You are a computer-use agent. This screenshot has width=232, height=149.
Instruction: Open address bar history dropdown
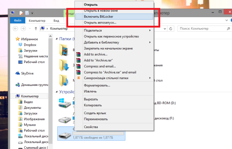tap(165, 29)
